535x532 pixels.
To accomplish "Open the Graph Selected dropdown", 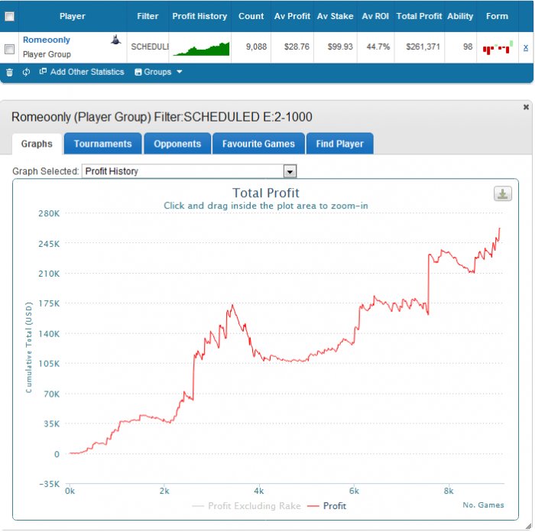I will pyautogui.click(x=189, y=171).
